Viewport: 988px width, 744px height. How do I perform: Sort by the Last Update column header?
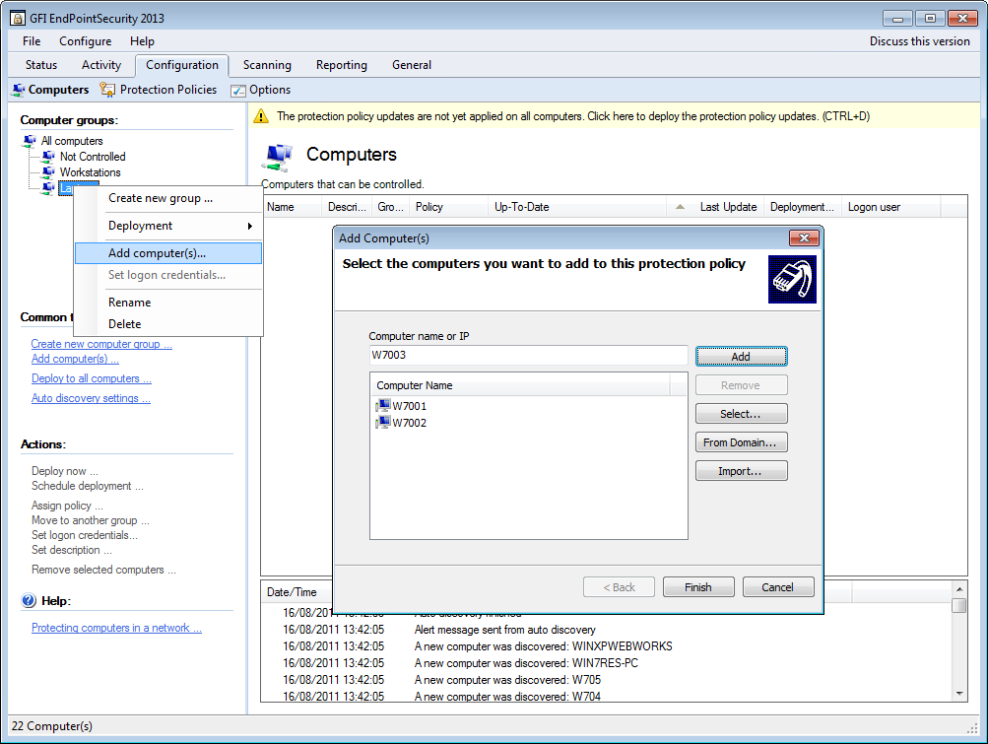pos(728,207)
